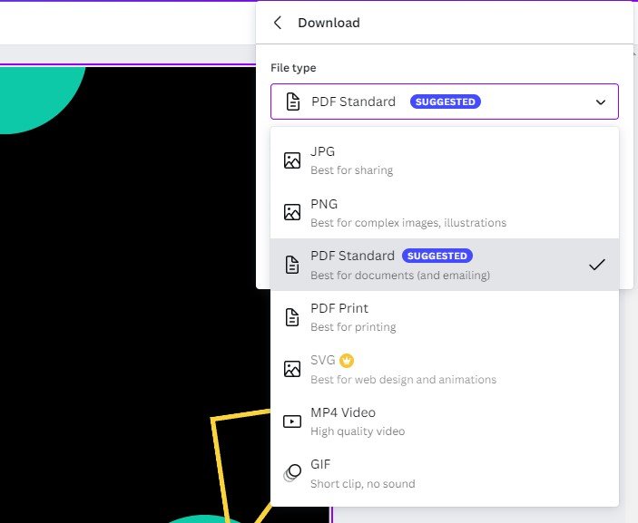The width and height of the screenshot is (638, 523).
Task: Click the File type label
Action: [293, 68]
